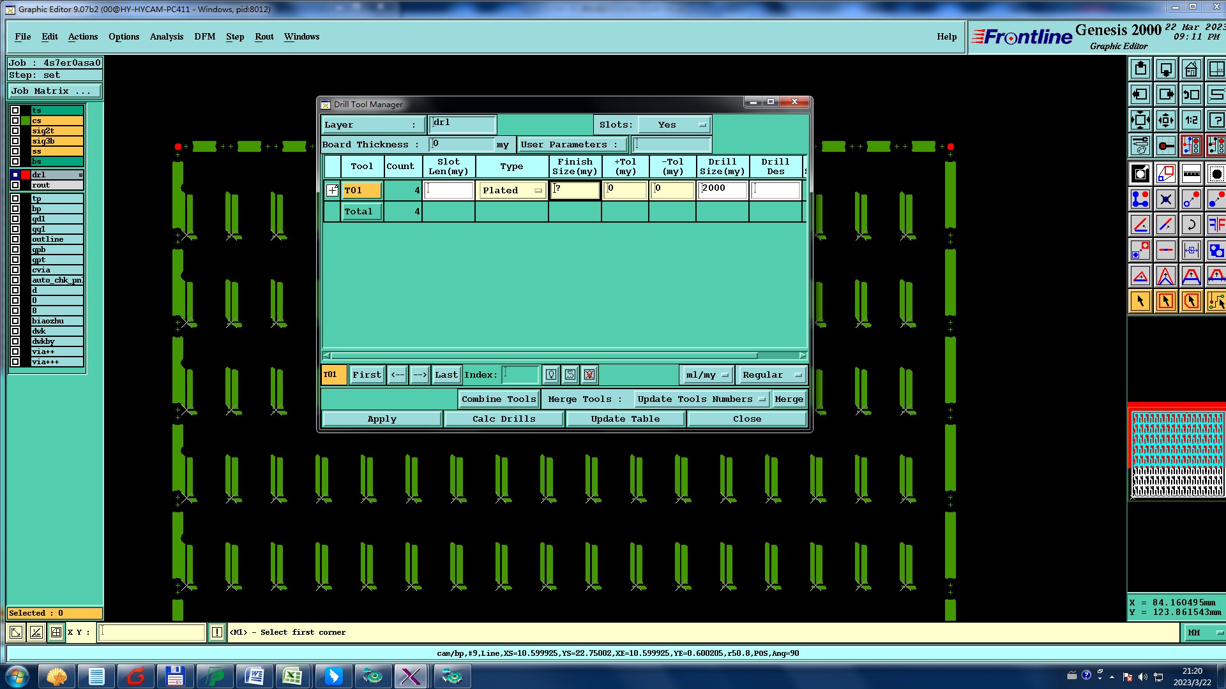The height and width of the screenshot is (689, 1226).
Task: Select the ruler measurement tool
Action: coord(1191,174)
